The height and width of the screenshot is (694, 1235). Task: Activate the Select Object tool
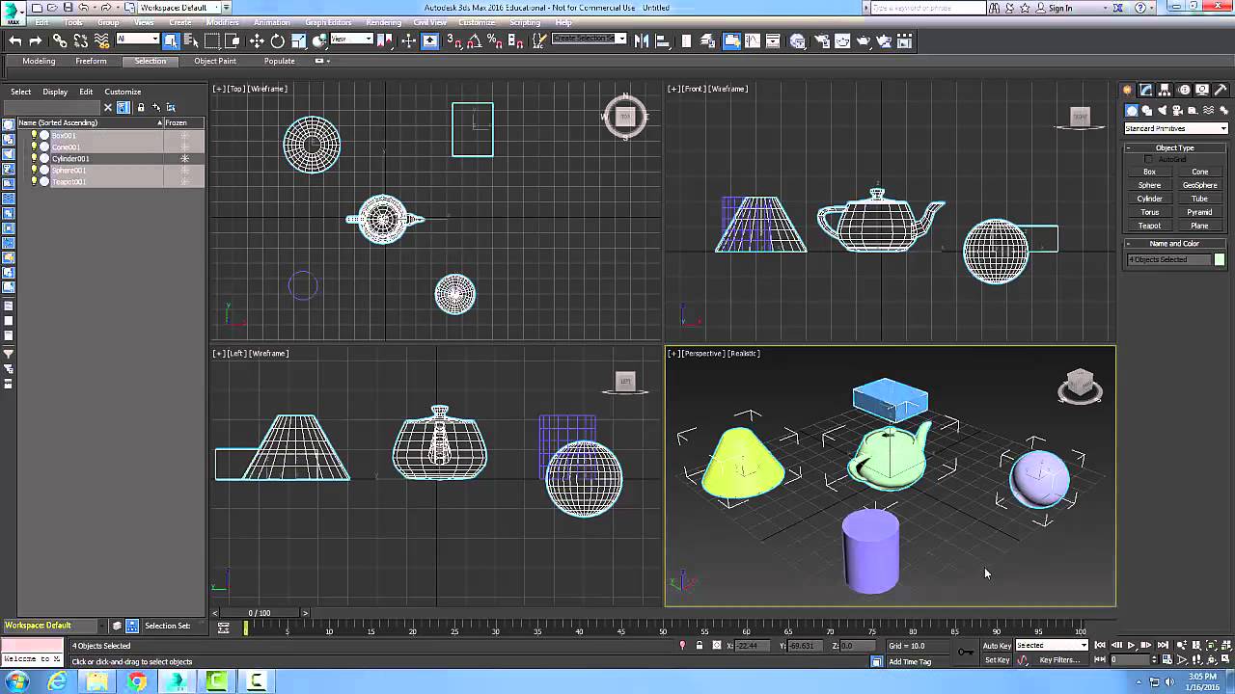[171, 40]
